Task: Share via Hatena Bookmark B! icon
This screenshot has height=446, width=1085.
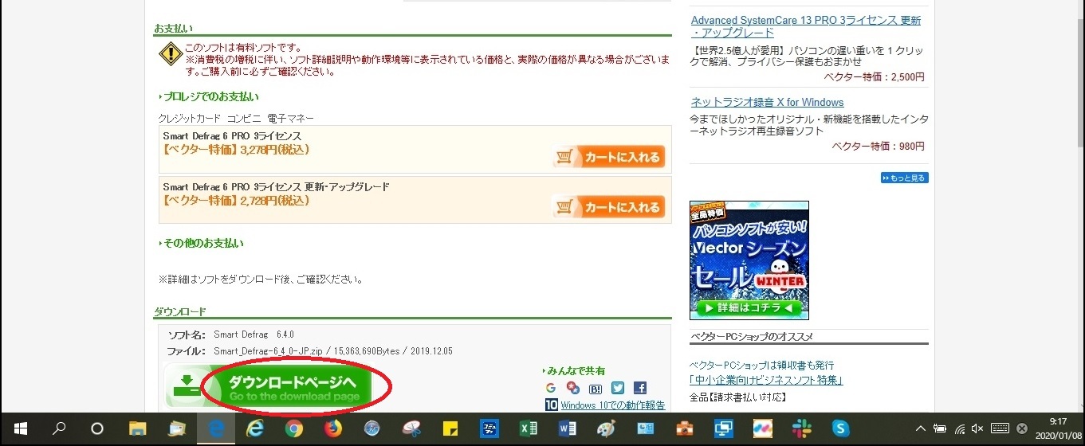Action: [595, 388]
